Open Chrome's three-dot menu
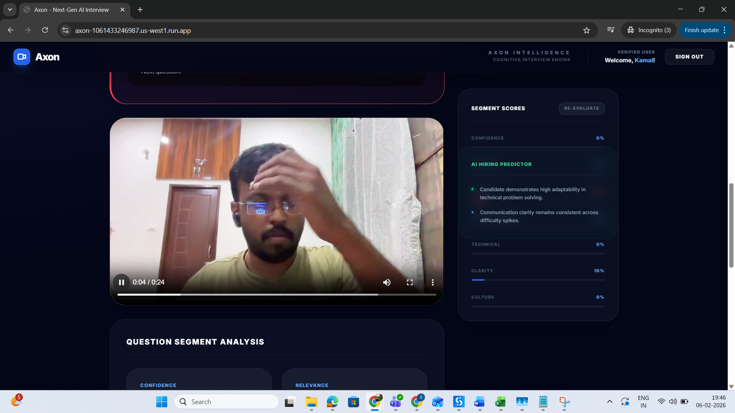Screen dimensions: 735x413 coord(725,30)
